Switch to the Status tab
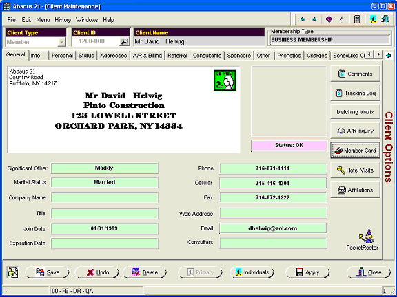The image size is (397, 297). point(86,56)
